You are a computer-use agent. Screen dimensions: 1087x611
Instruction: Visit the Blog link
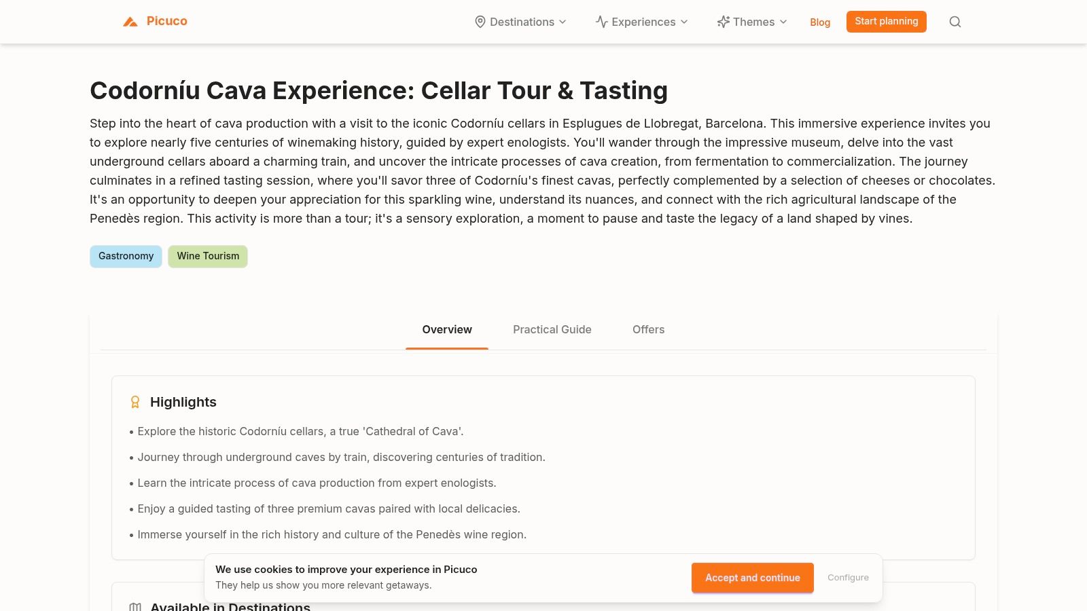tap(820, 22)
